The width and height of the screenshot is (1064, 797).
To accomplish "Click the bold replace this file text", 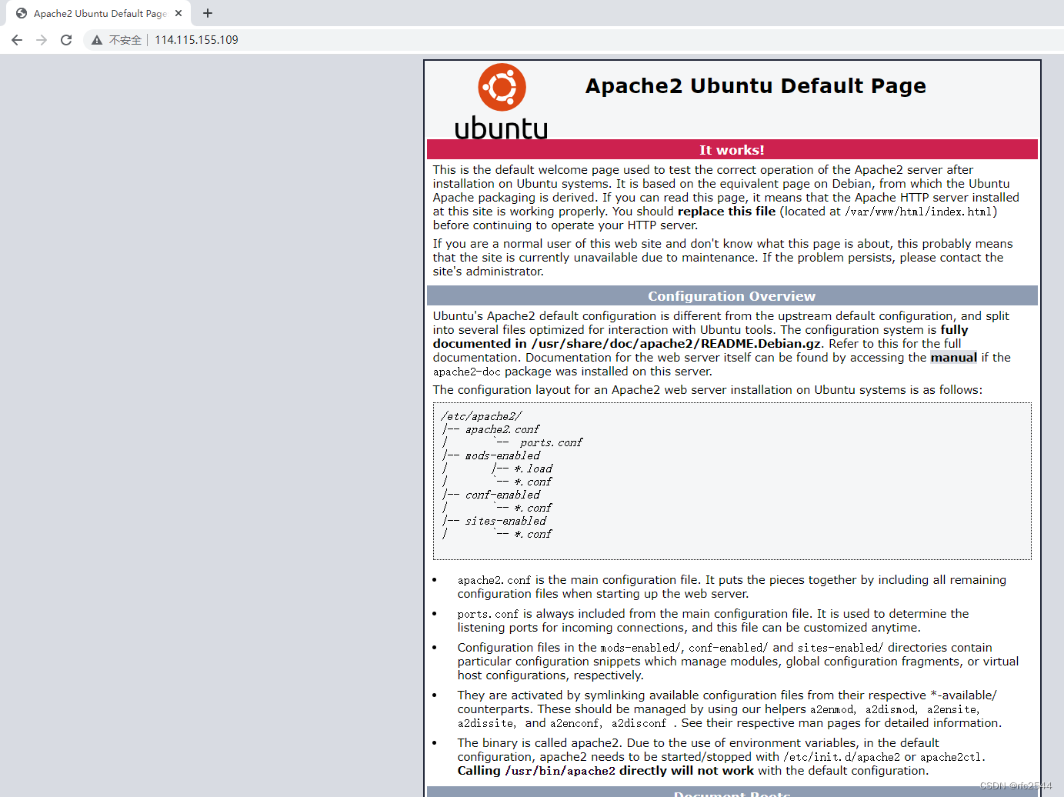I will [x=725, y=211].
